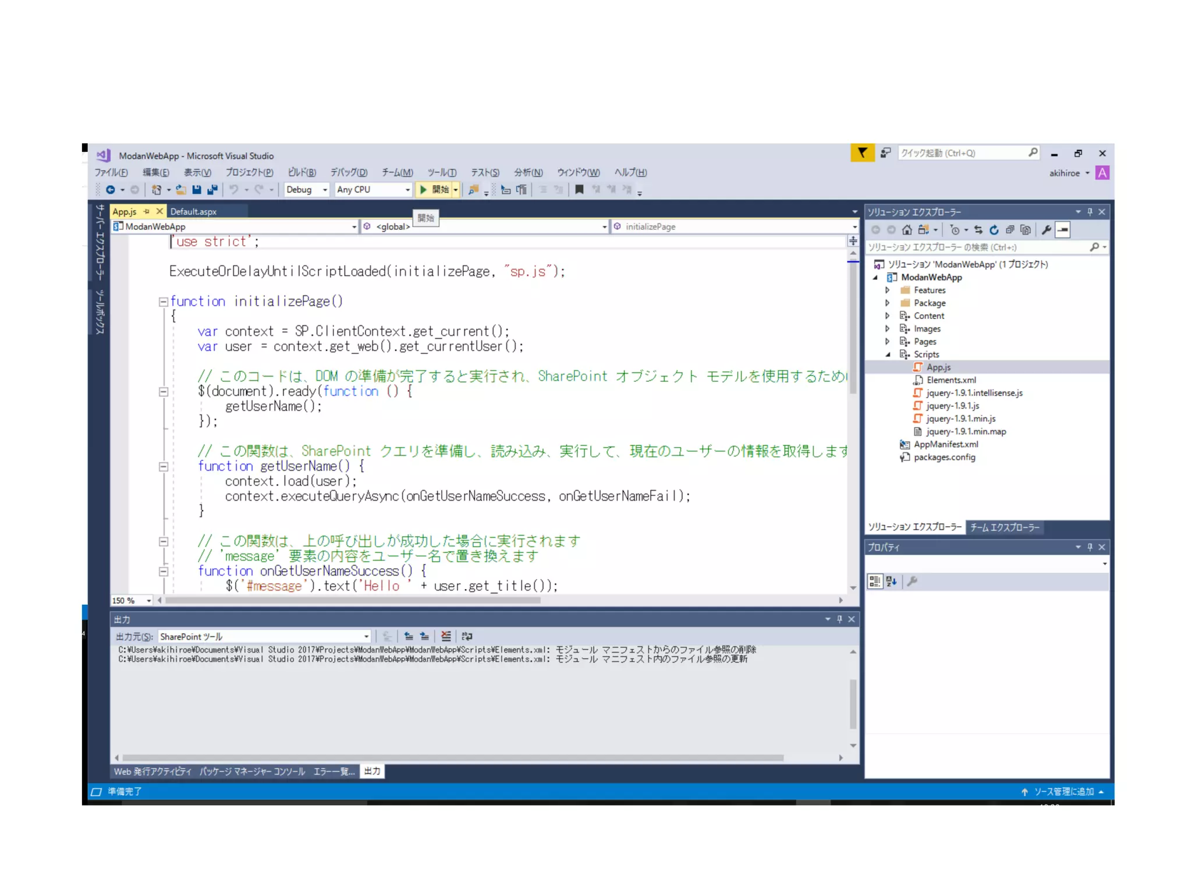Screen dimensions: 1192x894
Task: Switch to the Team Explorer (チーム エクスプローラー) tab
Action: [x=1004, y=527]
